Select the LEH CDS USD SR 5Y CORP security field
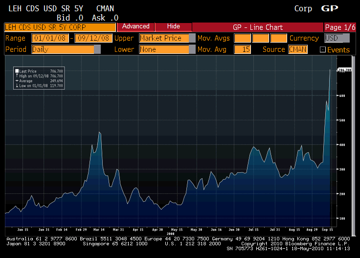Image resolution: width=360 pixels, height=258 pixels. [x=60, y=27]
